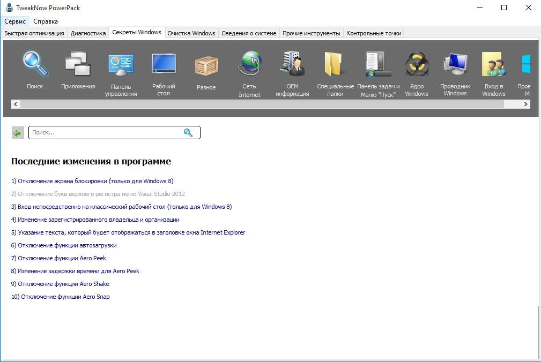Click heading Последние изменения в программе
Screen dimensions: 541x362
click(x=91, y=161)
